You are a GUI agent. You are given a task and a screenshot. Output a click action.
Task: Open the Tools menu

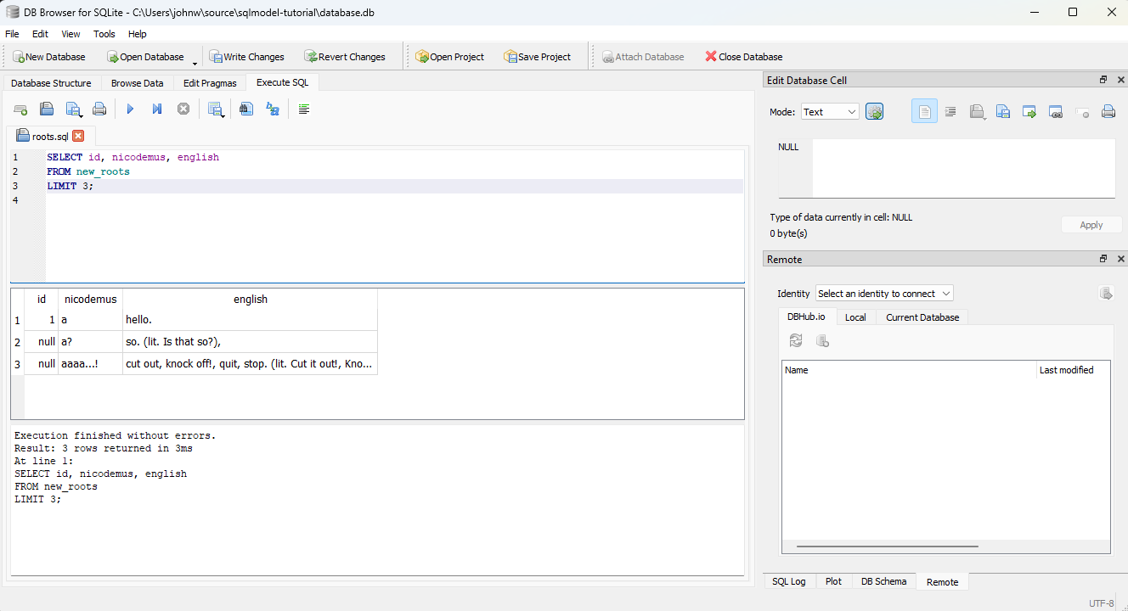[x=104, y=34]
